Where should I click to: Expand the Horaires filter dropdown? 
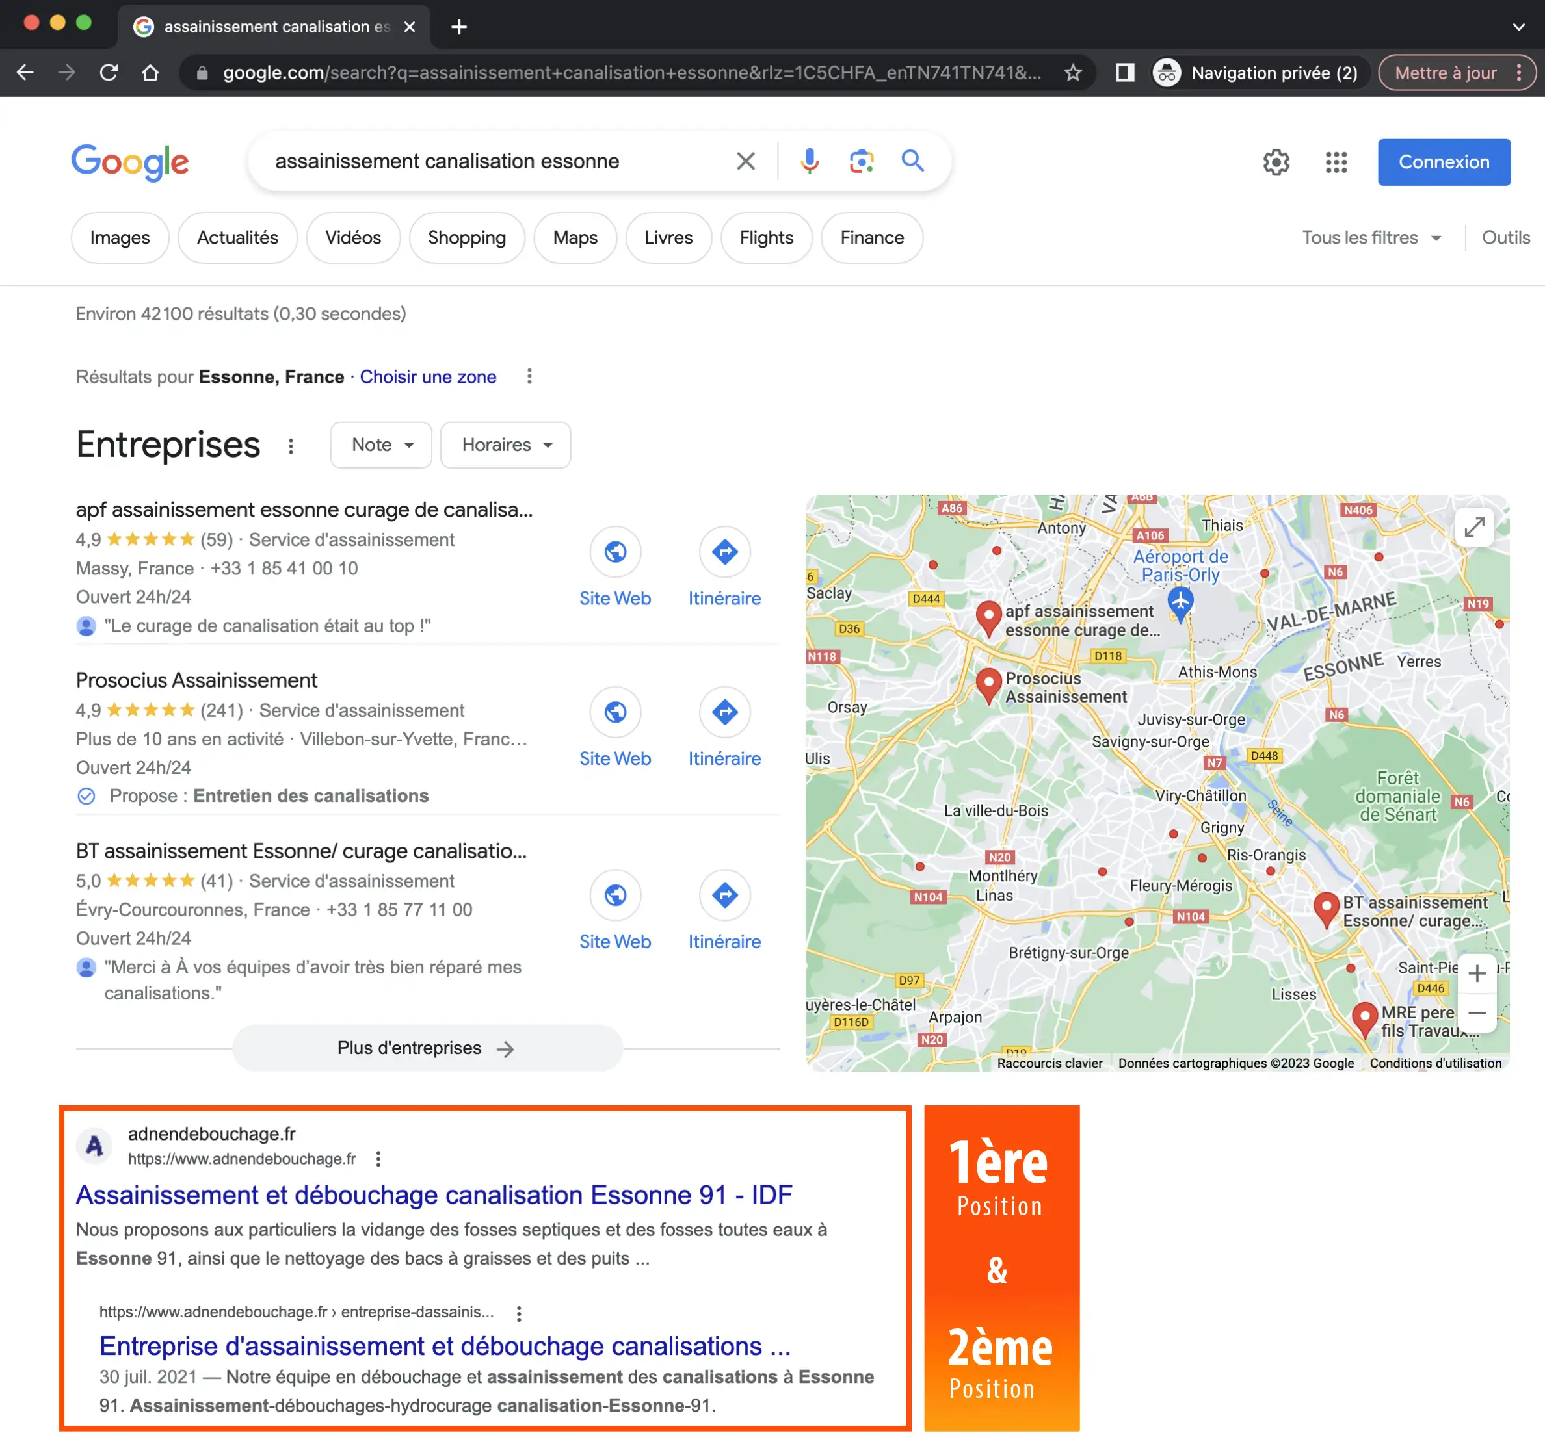tap(505, 445)
